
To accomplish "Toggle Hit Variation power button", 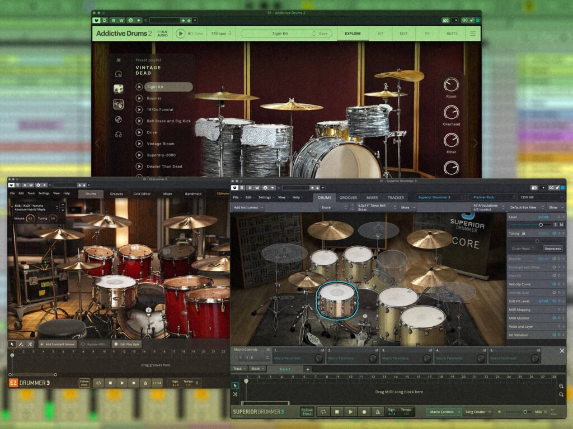I will (555, 335).
